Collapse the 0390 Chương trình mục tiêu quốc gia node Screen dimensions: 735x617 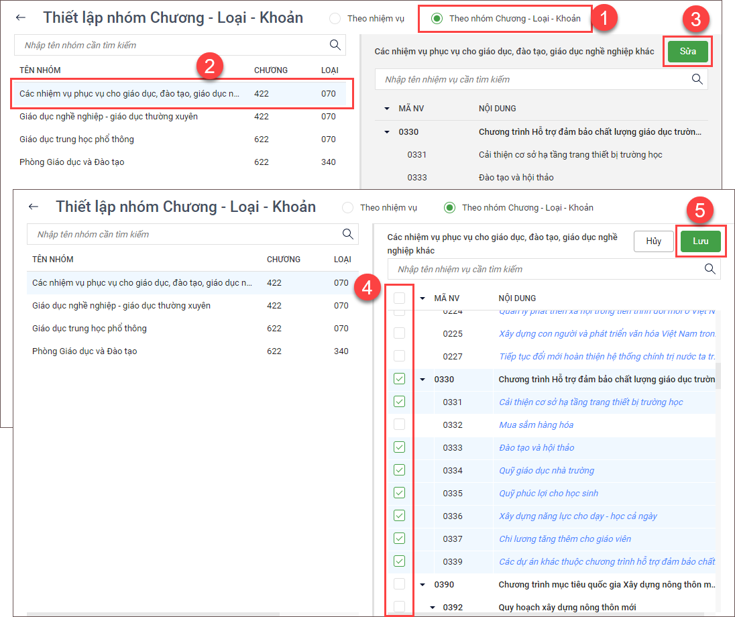point(422,585)
